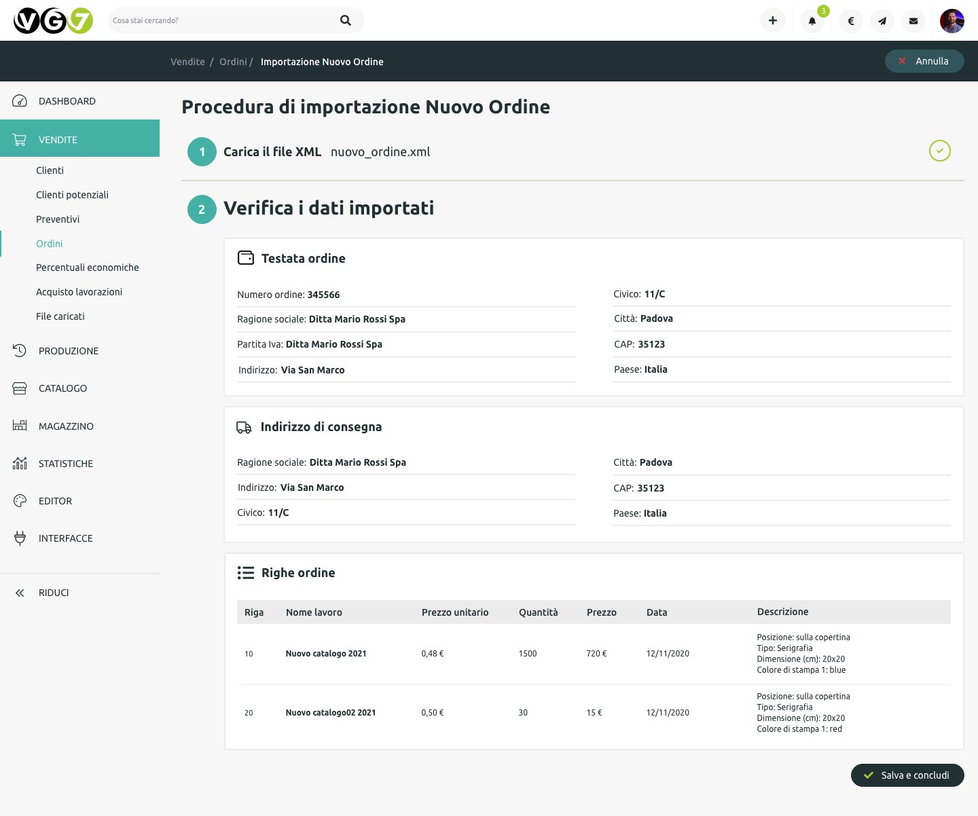Expand the Produzione menu section
The image size is (978, 816).
(68, 351)
